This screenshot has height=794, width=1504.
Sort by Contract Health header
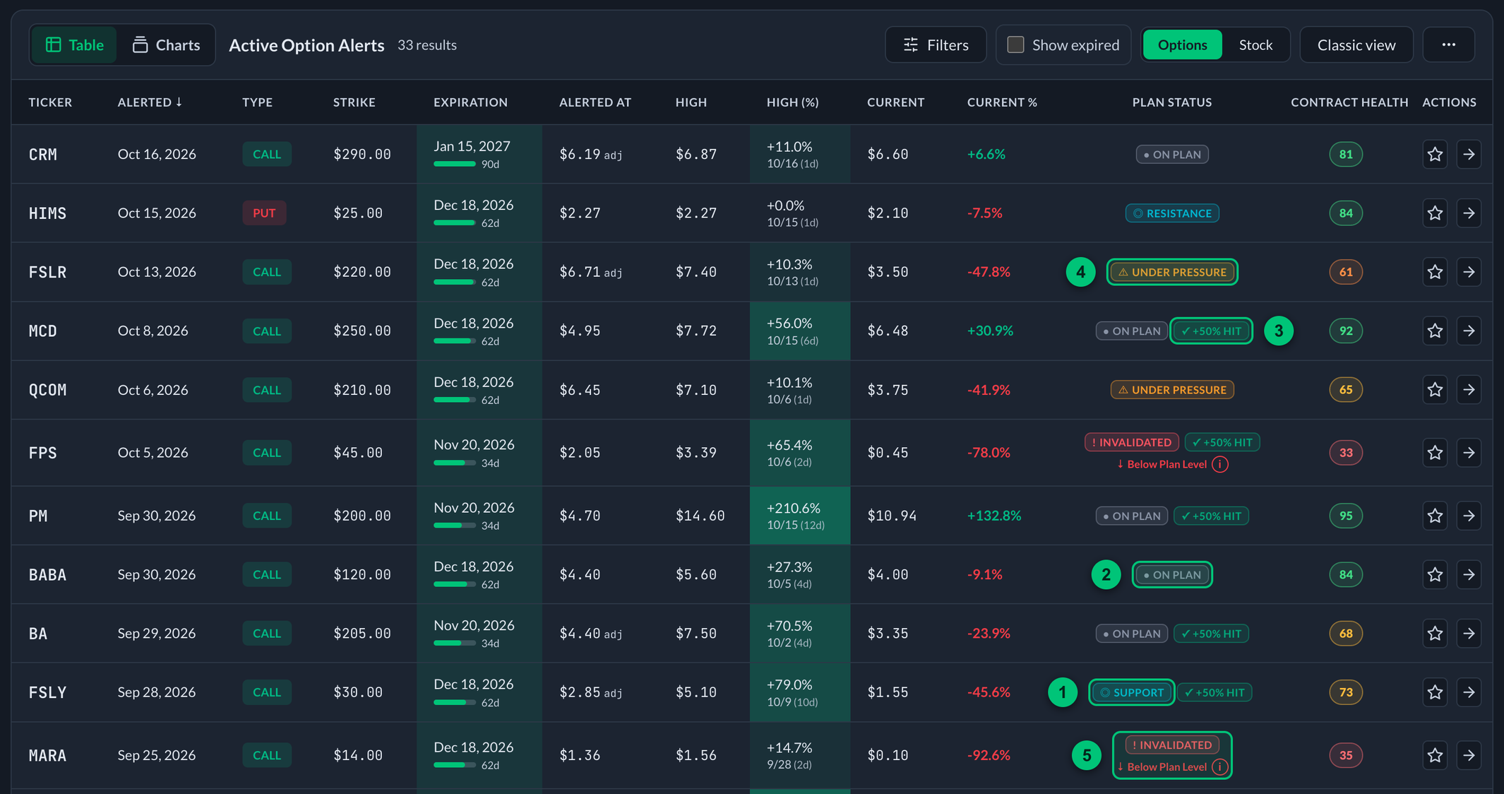click(1349, 102)
